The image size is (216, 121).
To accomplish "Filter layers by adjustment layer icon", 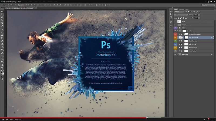I will [188, 12].
